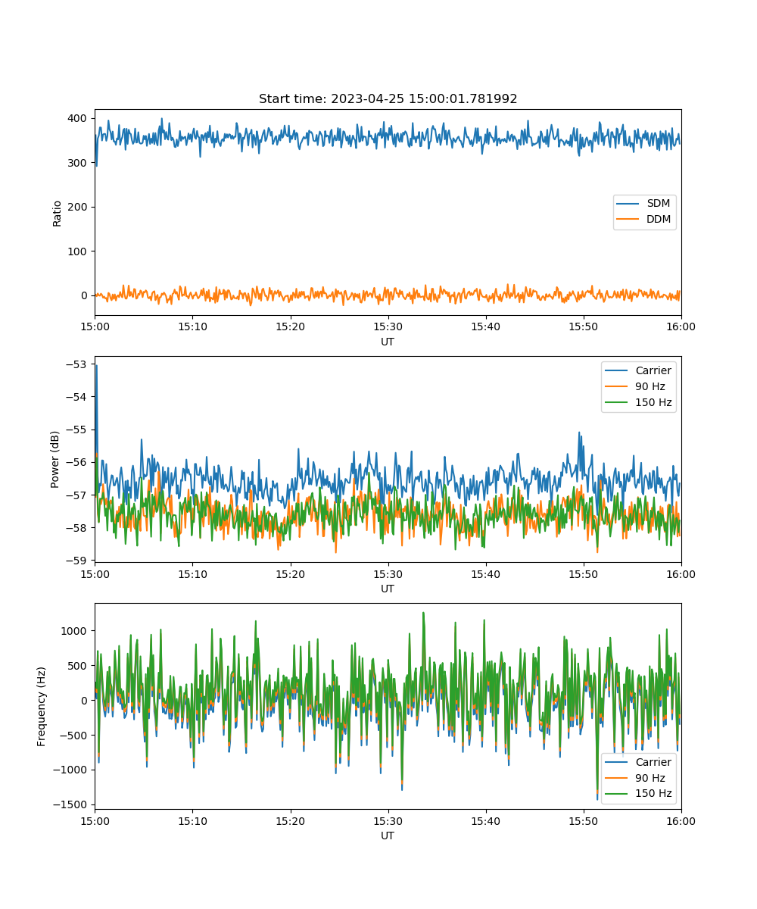Screen dimensions: 757x909
Task: Click the 400 tick on the Ratio axis
Action: coord(79,119)
